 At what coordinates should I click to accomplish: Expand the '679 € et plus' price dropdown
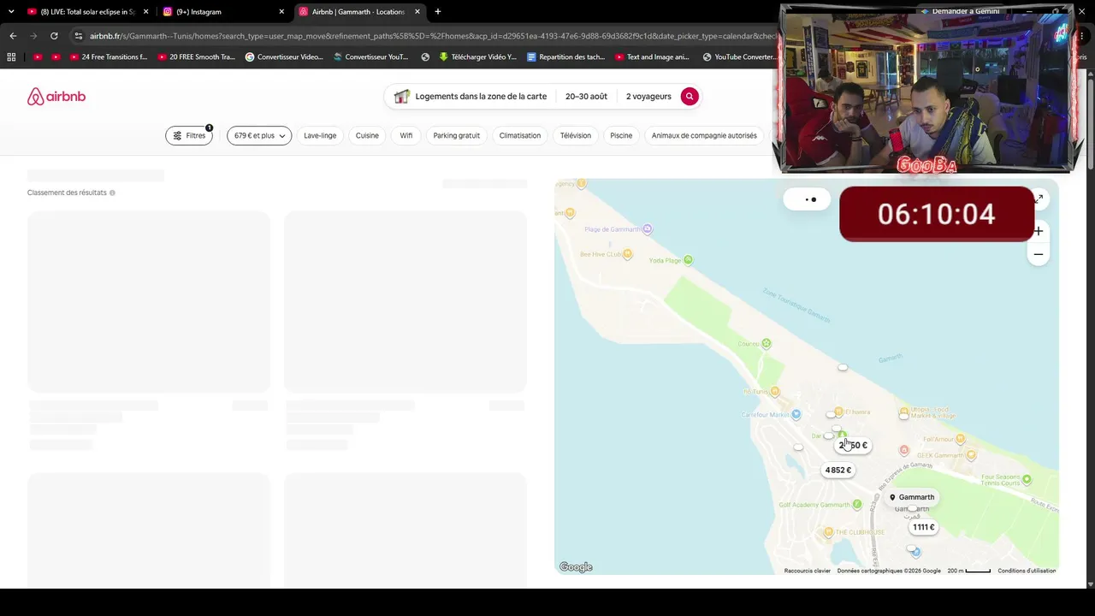point(259,135)
